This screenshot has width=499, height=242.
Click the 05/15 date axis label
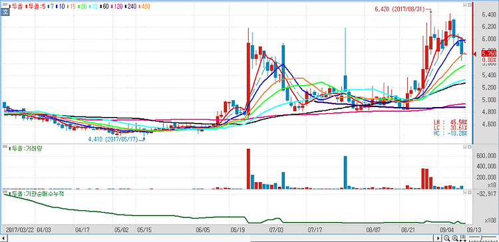tap(144, 229)
